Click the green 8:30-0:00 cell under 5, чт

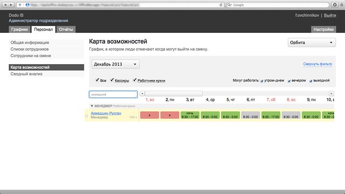coord(230,115)
